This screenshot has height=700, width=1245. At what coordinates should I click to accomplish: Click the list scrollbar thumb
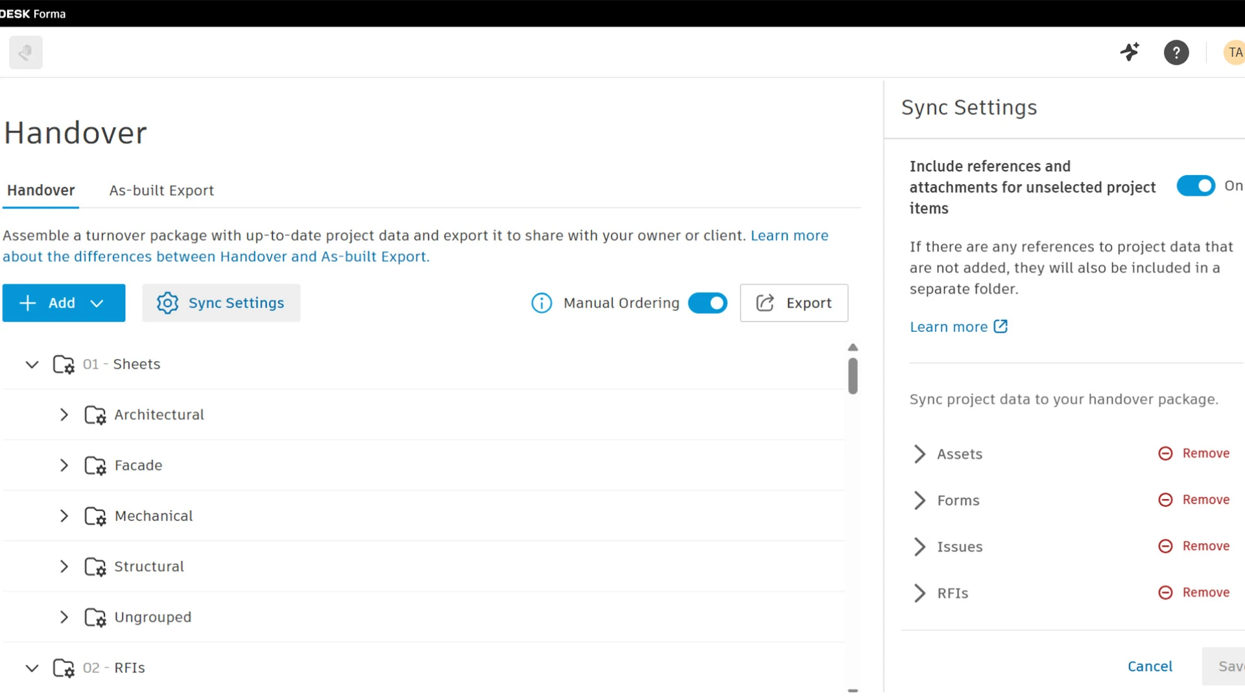coord(853,376)
